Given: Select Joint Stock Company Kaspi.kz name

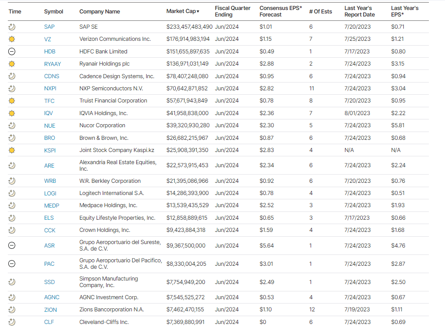Looking at the screenshot, I should [117, 150].
